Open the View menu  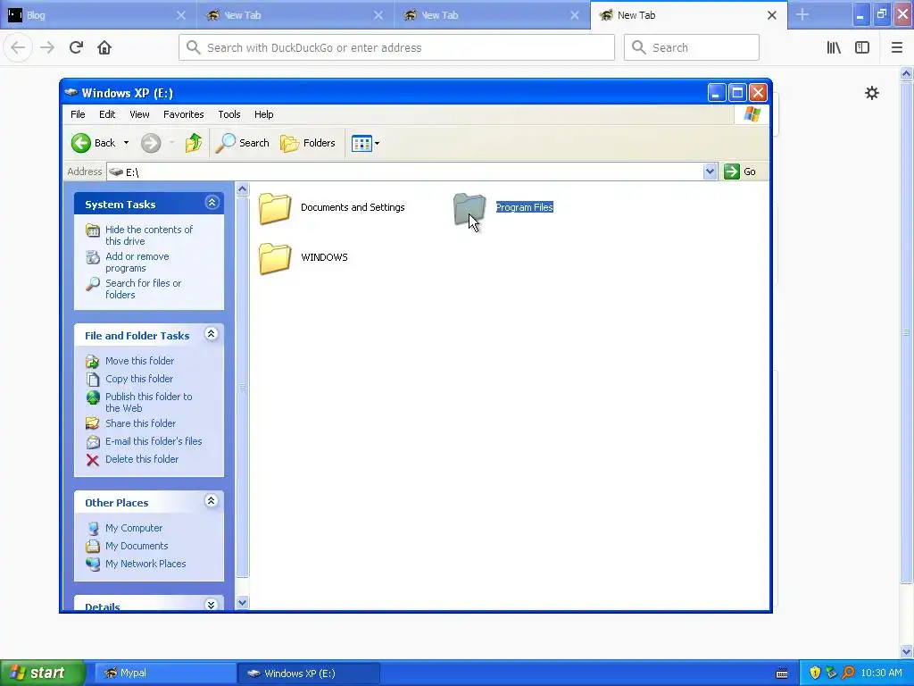click(139, 114)
